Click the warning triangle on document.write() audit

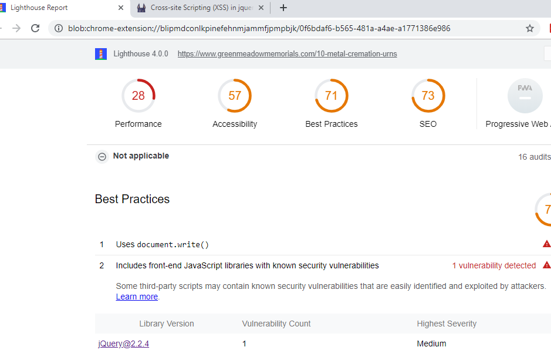click(x=546, y=243)
